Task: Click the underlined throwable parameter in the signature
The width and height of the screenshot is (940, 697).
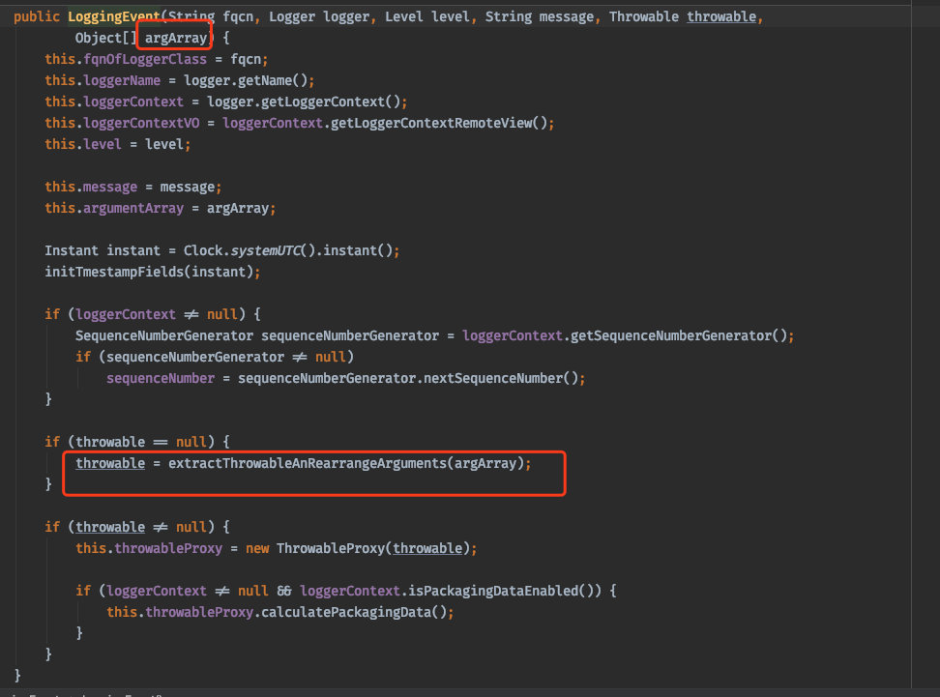Action: 721,16
